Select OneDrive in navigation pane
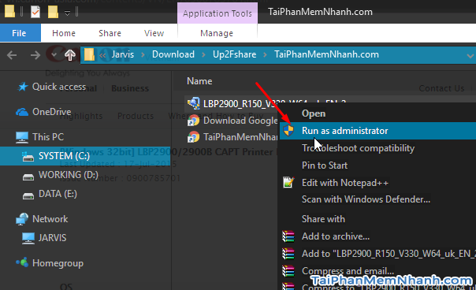Viewport: 476px width, 290px height. pos(51,112)
